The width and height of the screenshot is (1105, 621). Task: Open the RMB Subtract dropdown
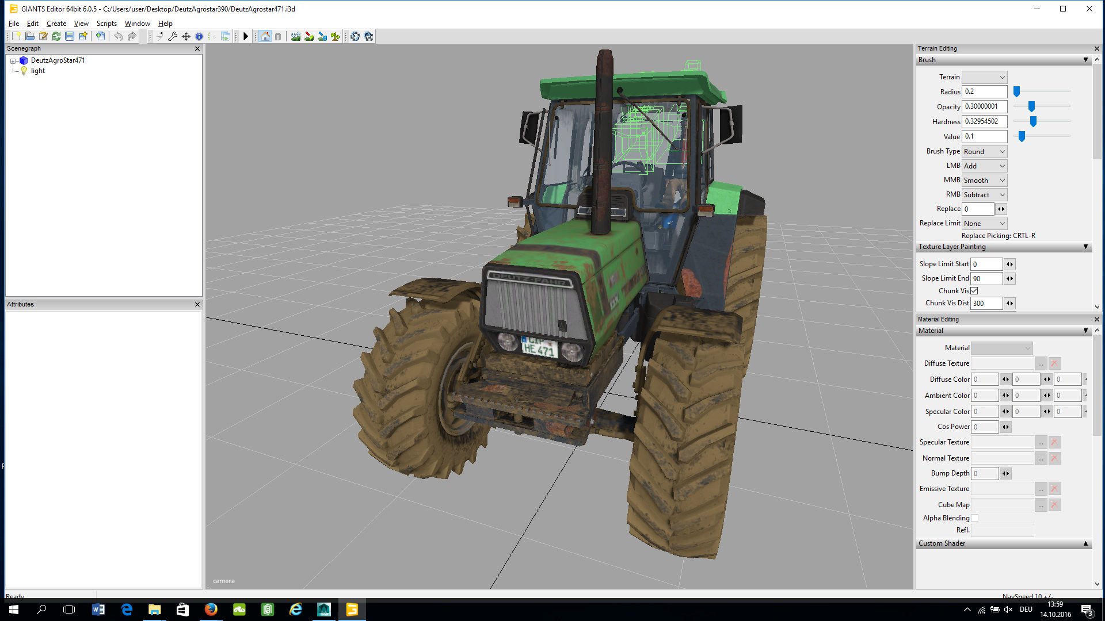(985, 195)
